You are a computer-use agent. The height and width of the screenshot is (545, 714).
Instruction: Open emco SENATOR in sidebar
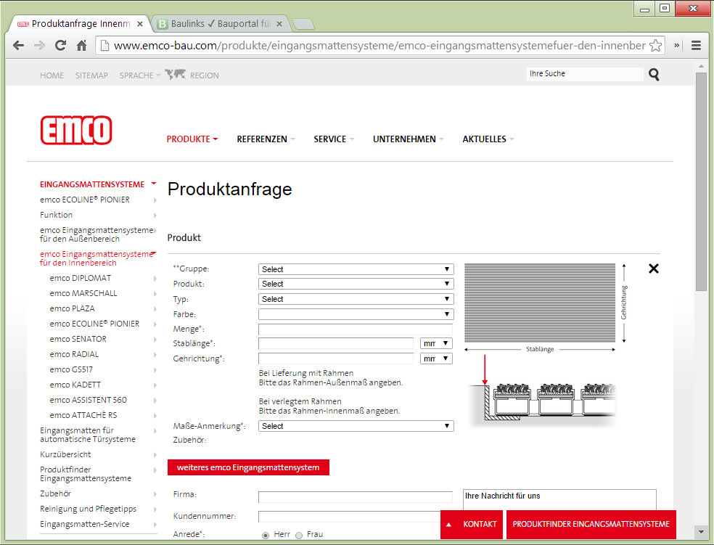(x=78, y=339)
